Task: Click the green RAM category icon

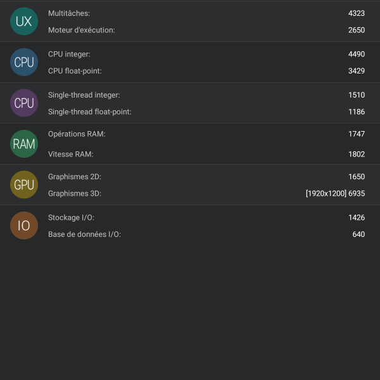Action: tap(24, 144)
